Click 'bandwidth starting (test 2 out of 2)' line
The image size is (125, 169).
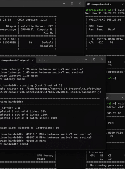(x=32, y=86)
